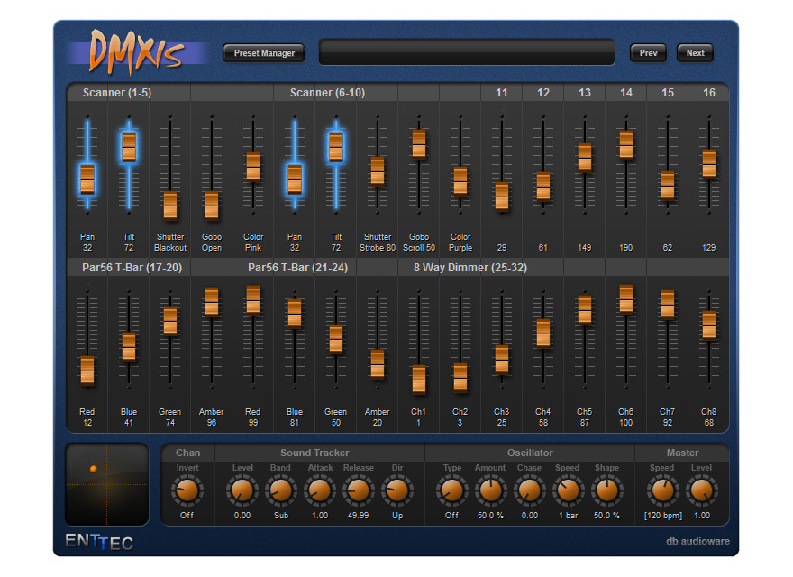Click the XY joystick pad
This screenshot has height=577, width=793.
click(106, 484)
